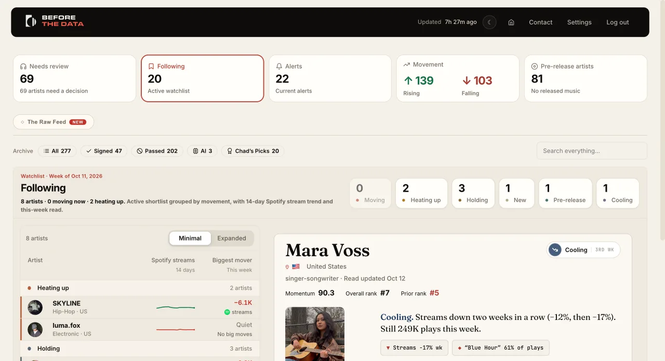665x361 pixels.
Task: Click the lightbulb icon on Chad's Picks
Action: click(230, 151)
